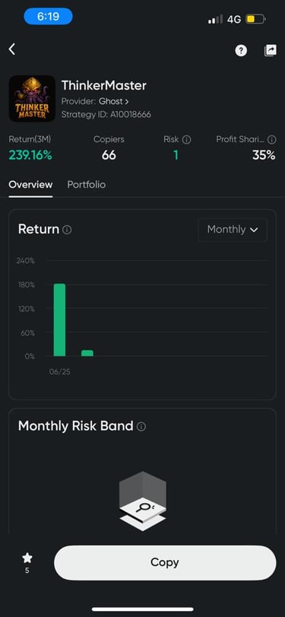Show Profit Sharing info icon
Image resolution: width=285 pixels, height=617 pixels.
[271, 140]
